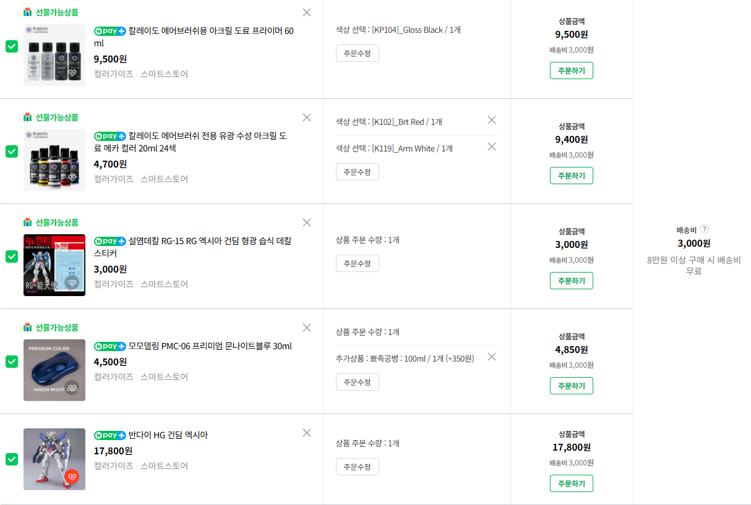Deselect the Bandai HG Gundam Exia checkbox

click(12, 459)
